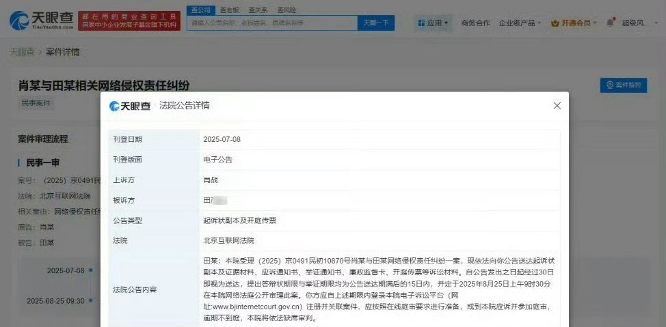Click the 原告: 肖某 row in background
This screenshot has height=327, width=666.
[x=36, y=227]
